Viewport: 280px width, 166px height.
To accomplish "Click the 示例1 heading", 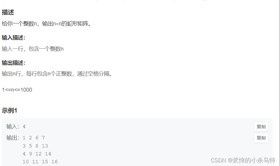I will click(x=9, y=110).
